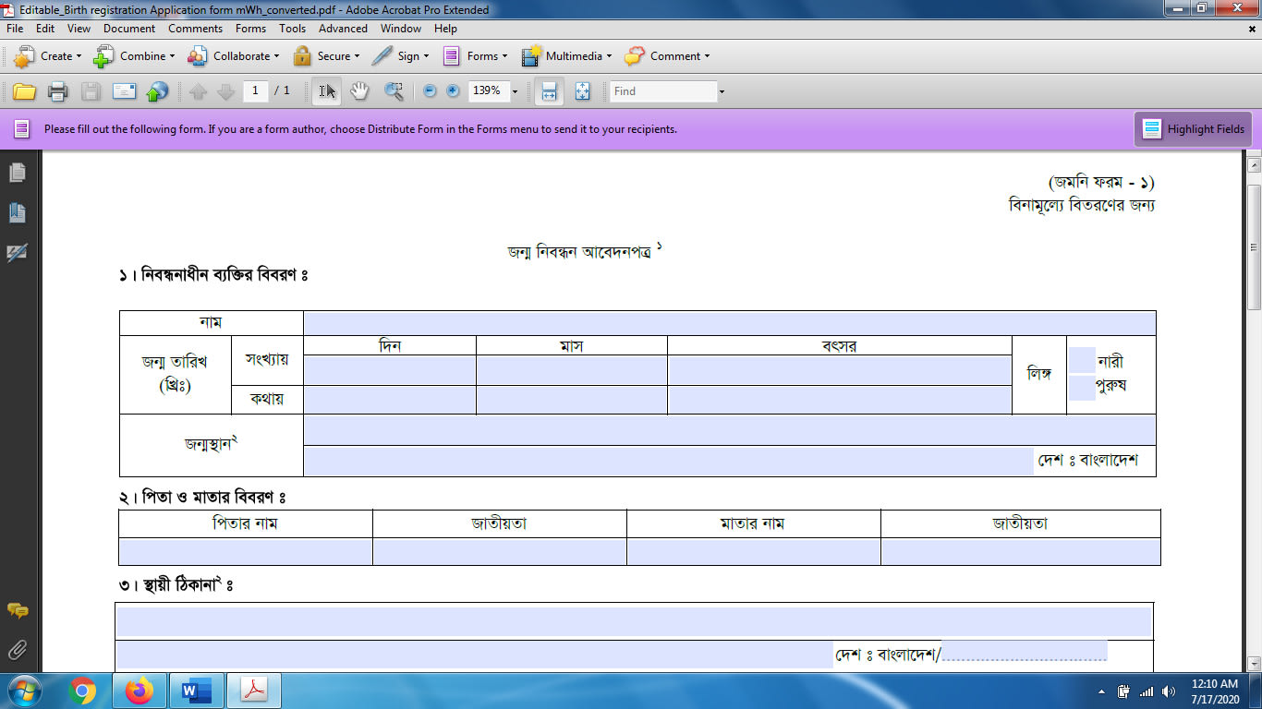The width and height of the screenshot is (1262, 709).
Task: Click the পিতার নাম (father's name) field
Action: pyautogui.click(x=246, y=552)
